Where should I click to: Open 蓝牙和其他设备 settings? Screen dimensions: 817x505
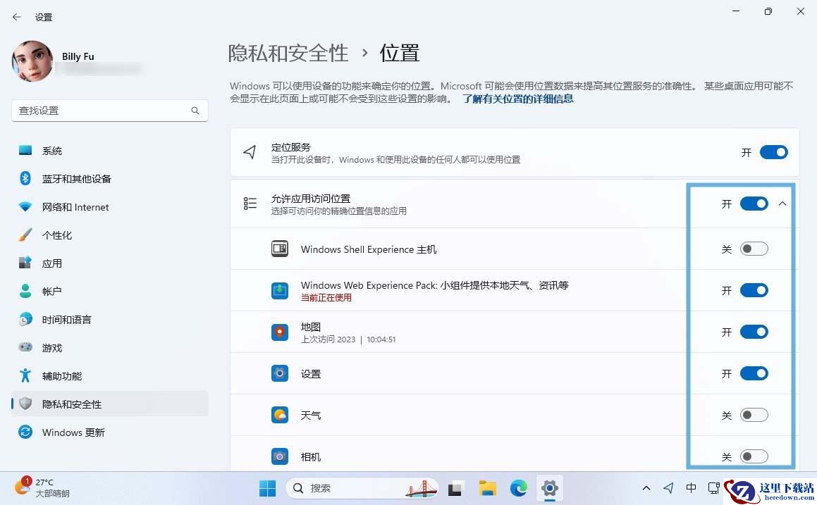click(109, 179)
